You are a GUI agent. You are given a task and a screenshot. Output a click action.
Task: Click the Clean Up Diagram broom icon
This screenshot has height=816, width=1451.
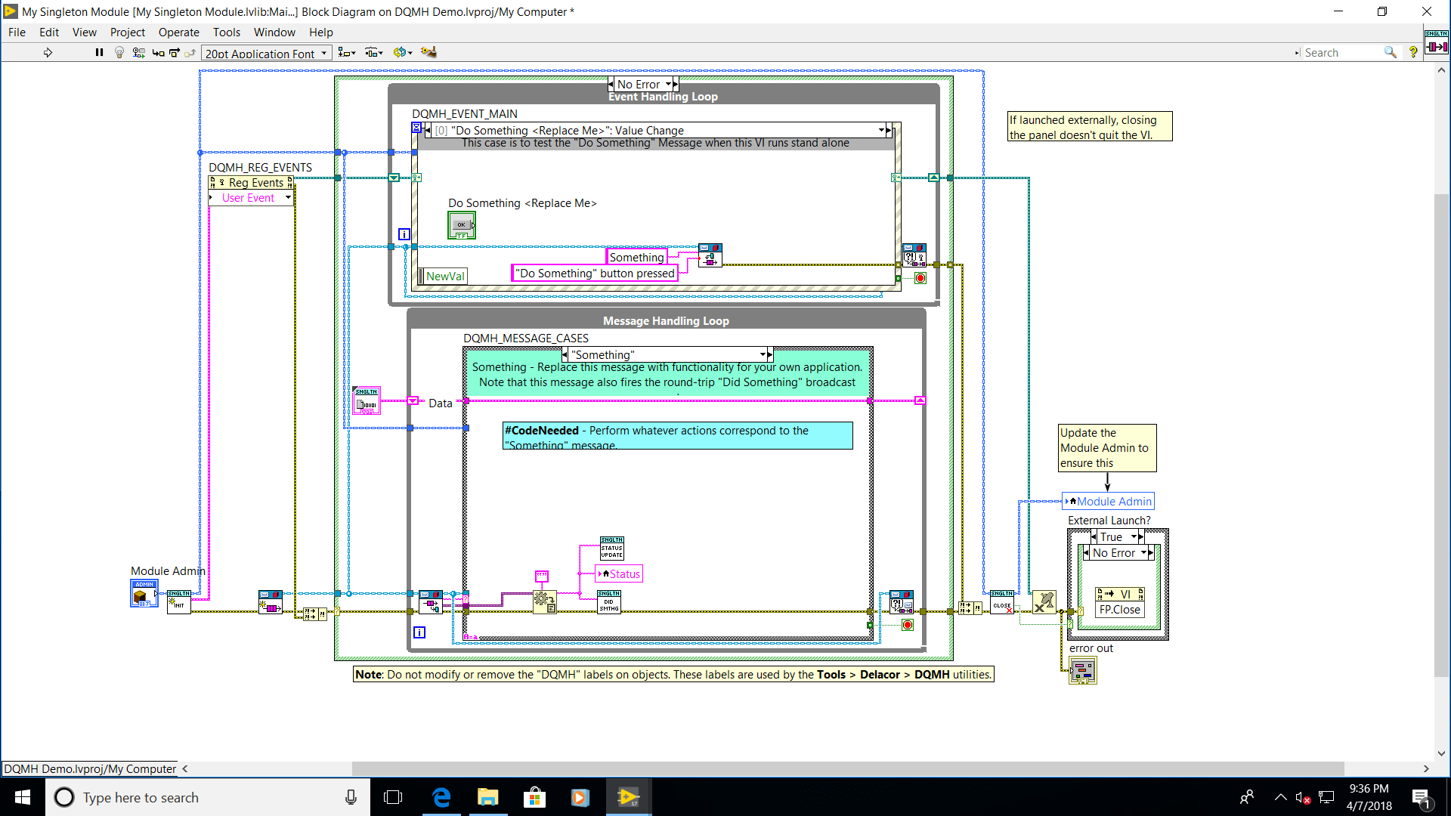pos(428,52)
